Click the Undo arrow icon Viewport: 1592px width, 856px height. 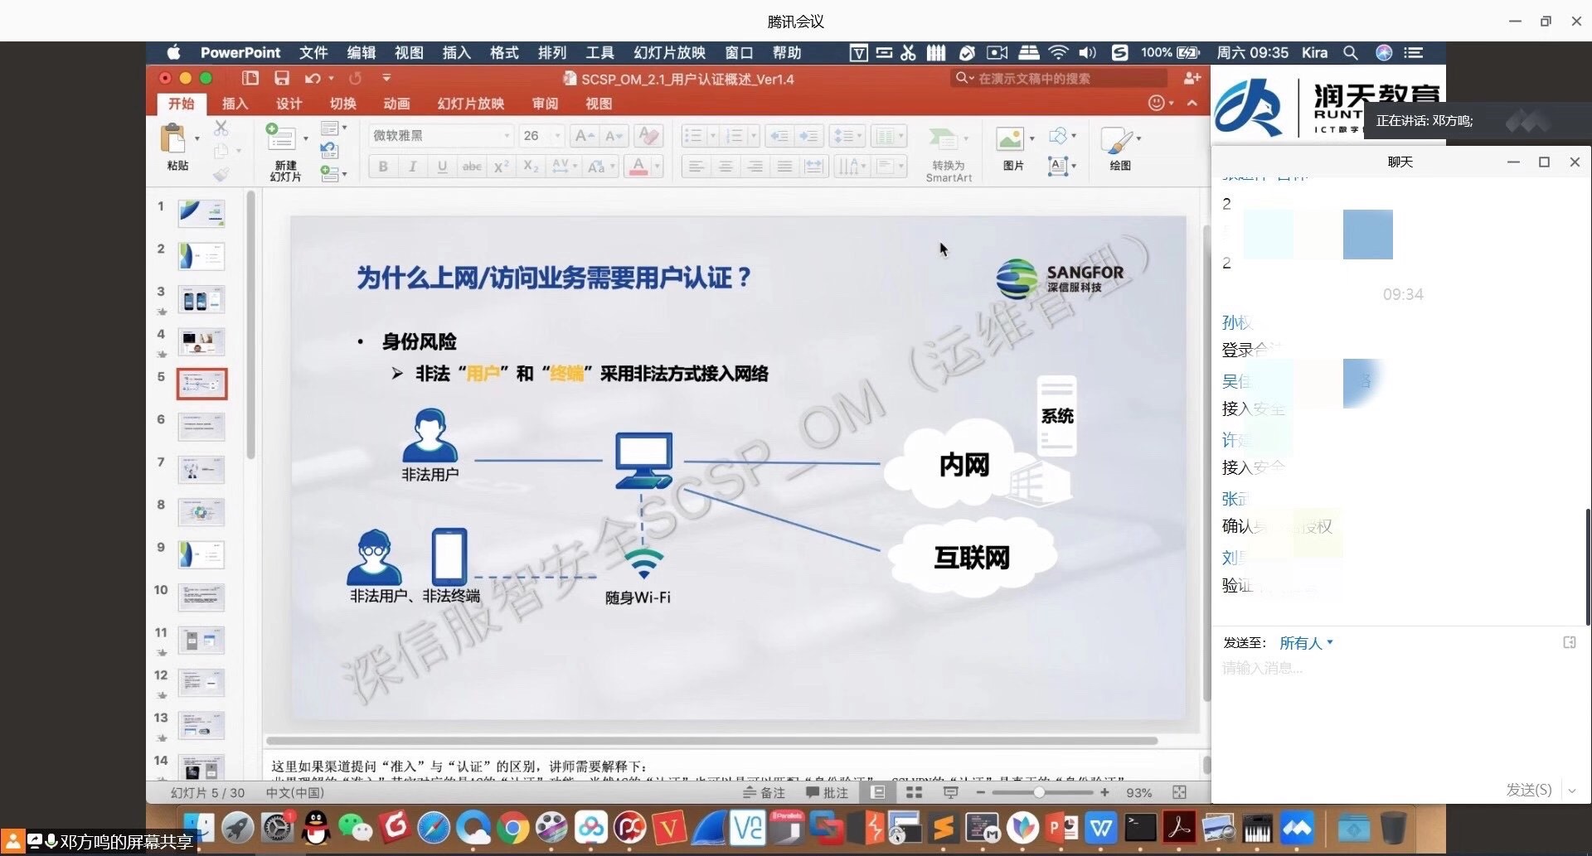pos(312,78)
